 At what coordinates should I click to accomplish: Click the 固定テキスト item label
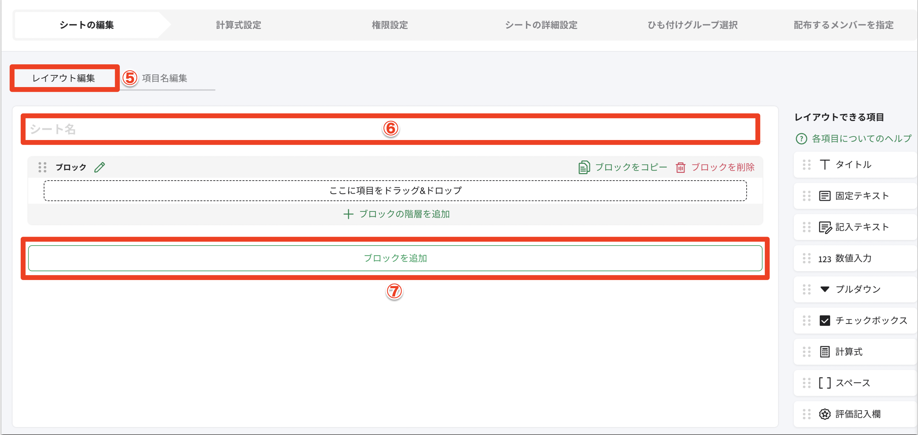(x=862, y=195)
